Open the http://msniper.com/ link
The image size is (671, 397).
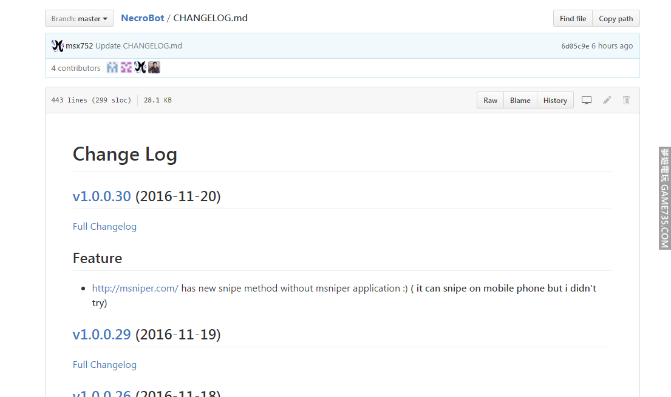(x=135, y=289)
